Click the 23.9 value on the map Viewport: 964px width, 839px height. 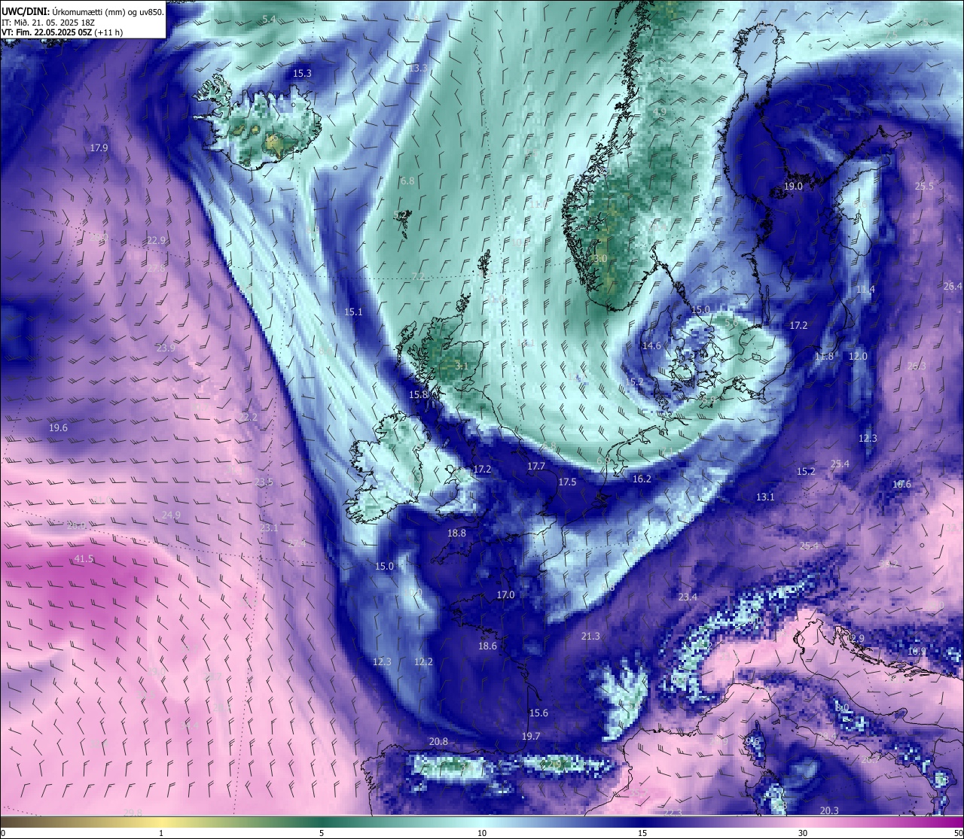tap(166, 348)
